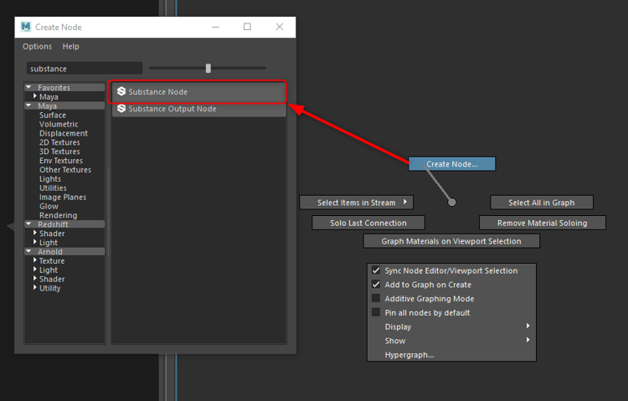628x401 pixels.
Task: Collapse the Maya category header
Action: pyautogui.click(x=28, y=105)
